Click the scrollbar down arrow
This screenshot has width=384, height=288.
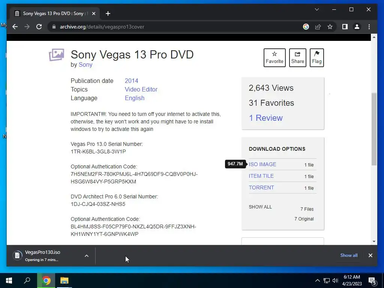click(x=374, y=241)
